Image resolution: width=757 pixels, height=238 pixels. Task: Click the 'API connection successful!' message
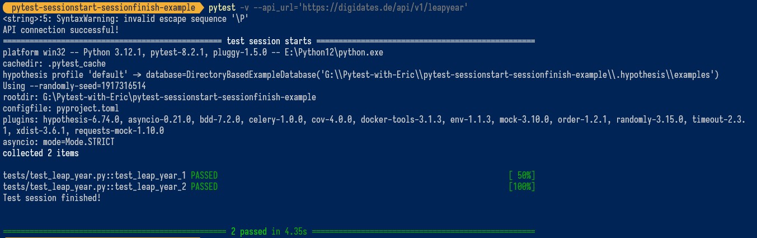pyautogui.click(x=61, y=30)
